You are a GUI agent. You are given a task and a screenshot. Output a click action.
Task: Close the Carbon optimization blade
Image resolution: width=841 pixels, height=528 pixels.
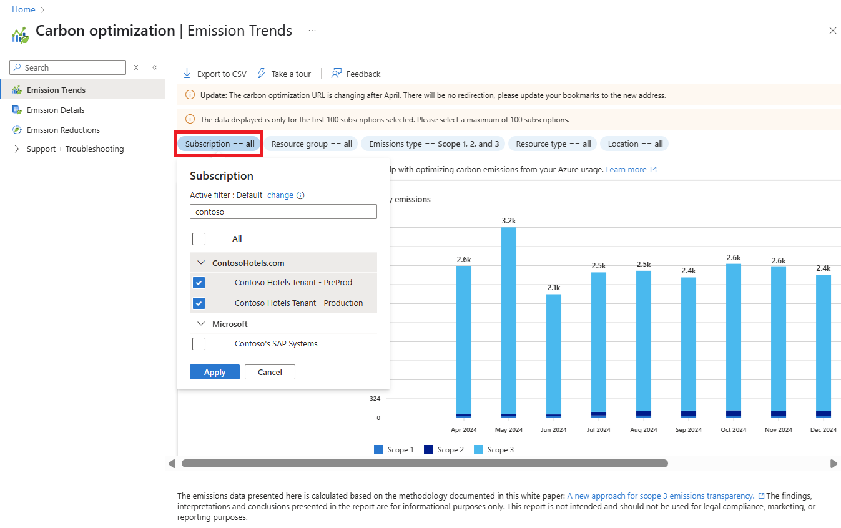point(832,31)
